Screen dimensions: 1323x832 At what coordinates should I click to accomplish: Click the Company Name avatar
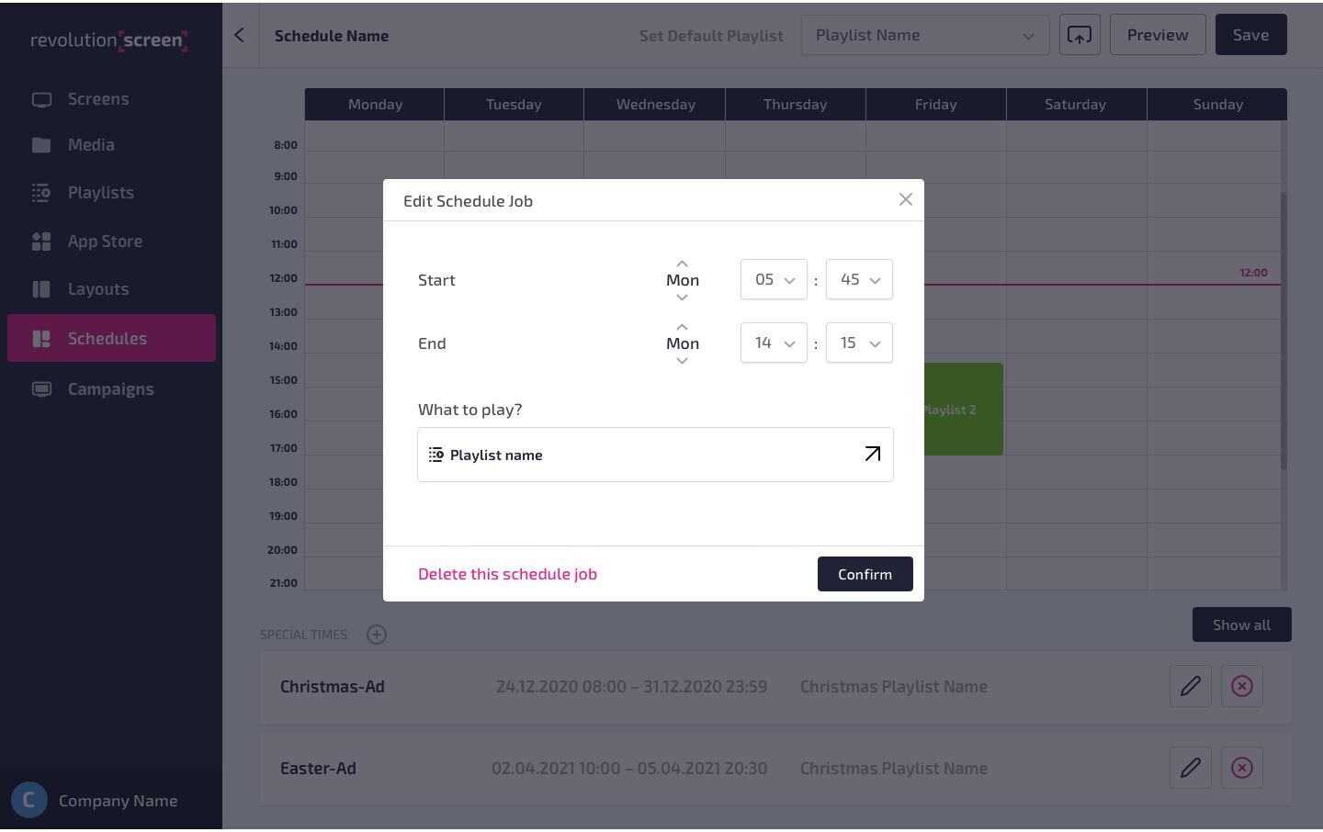coord(28,800)
